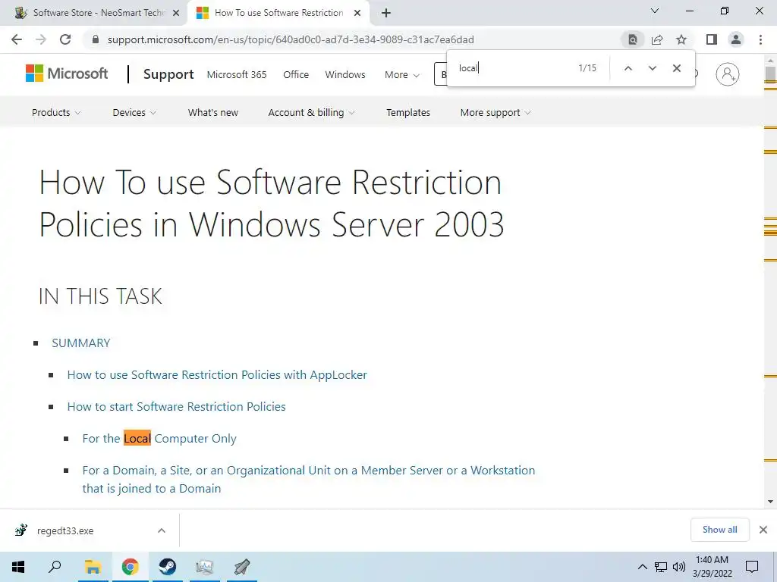777x582 pixels.
Task: Open Chrome three-dot menu
Action: (760, 39)
